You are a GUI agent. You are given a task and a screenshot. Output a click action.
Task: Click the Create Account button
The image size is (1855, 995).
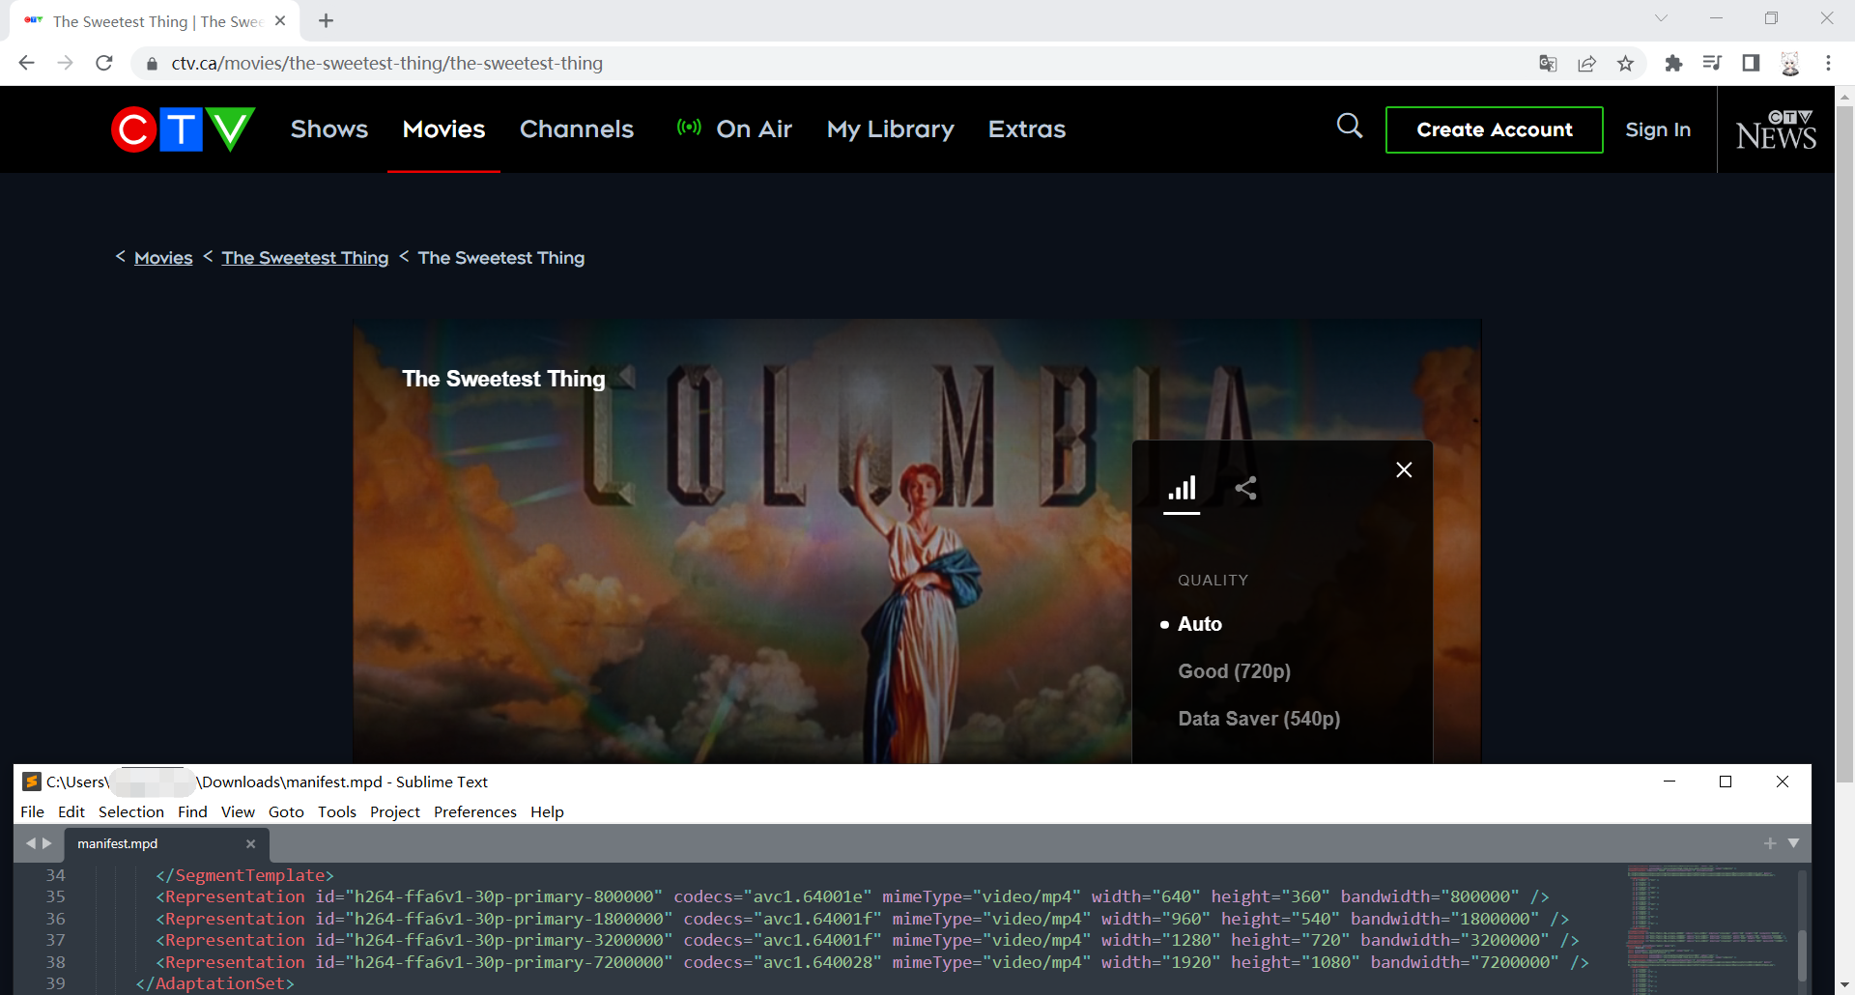tap(1494, 129)
